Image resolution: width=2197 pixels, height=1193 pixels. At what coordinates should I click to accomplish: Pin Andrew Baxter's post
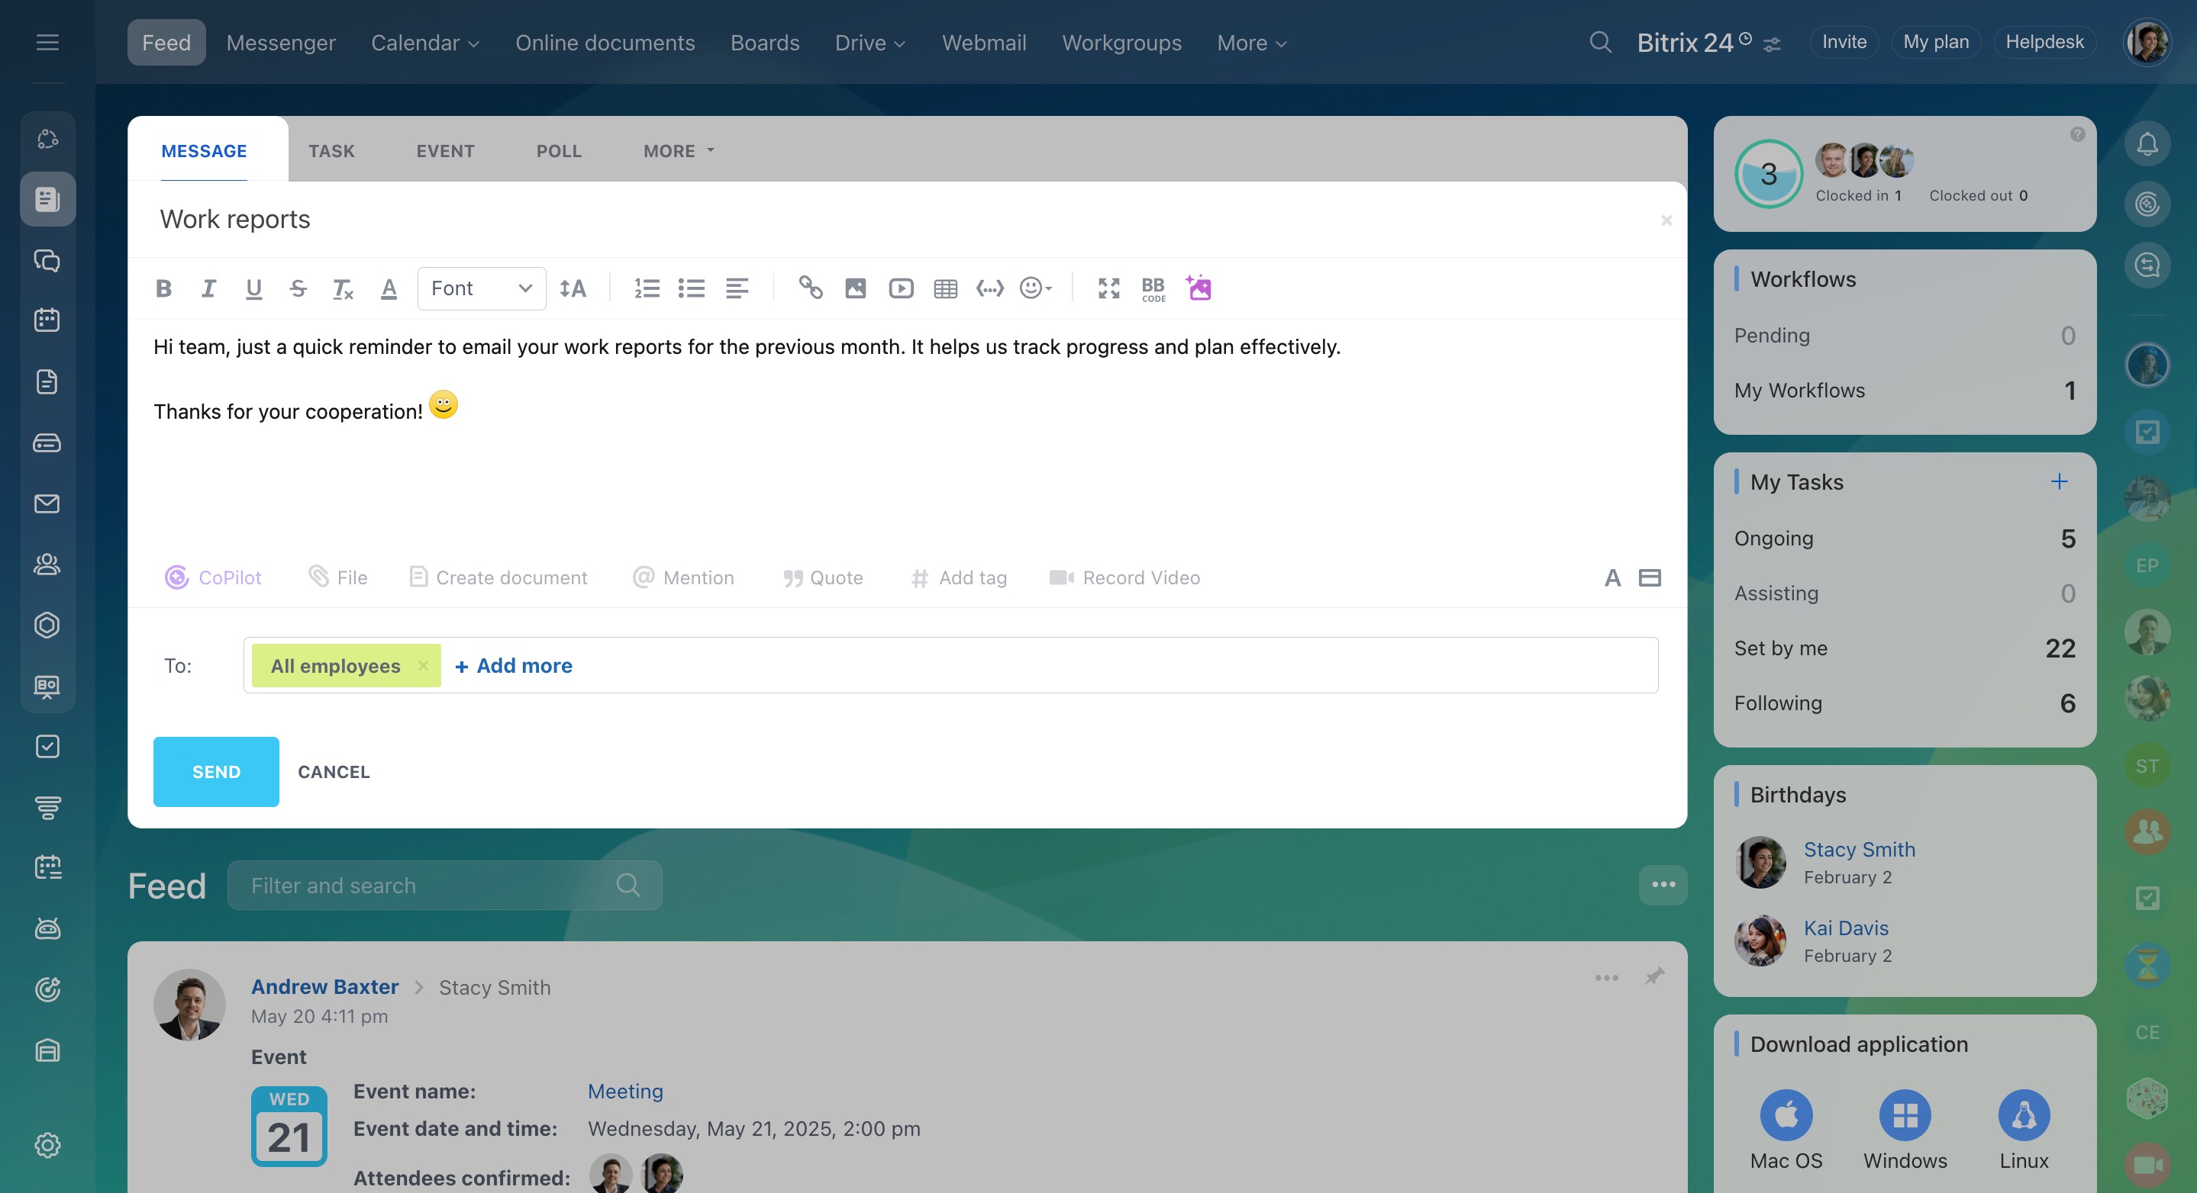coord(1653,976)
